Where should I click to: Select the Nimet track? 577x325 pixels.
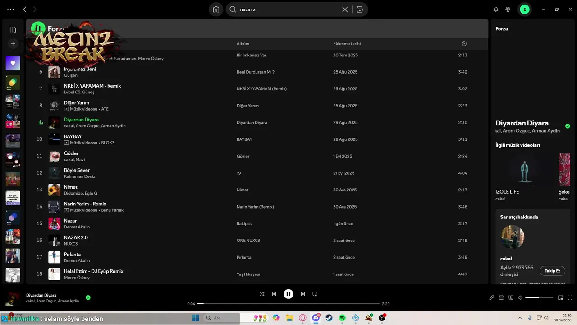pyautogui.click(x=71, y=187)
